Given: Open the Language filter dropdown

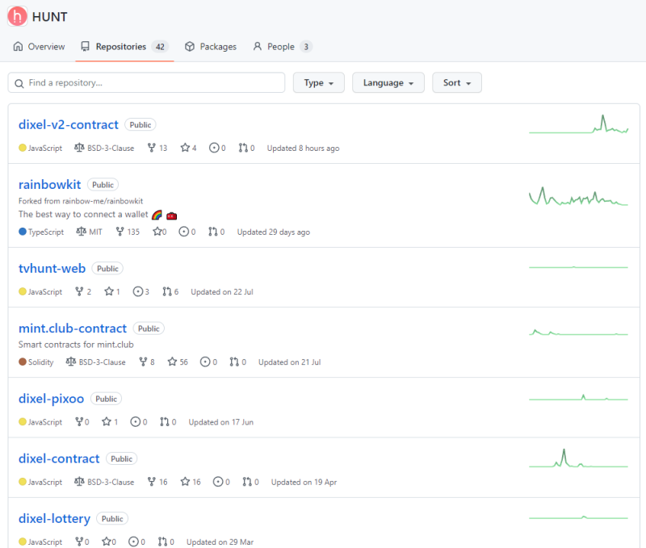Looking at the screenshot, I should click(388, 83).
